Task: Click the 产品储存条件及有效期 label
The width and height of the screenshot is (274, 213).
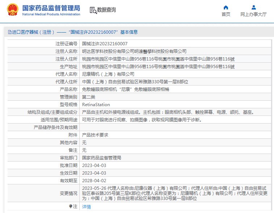Action: (55, 128)
